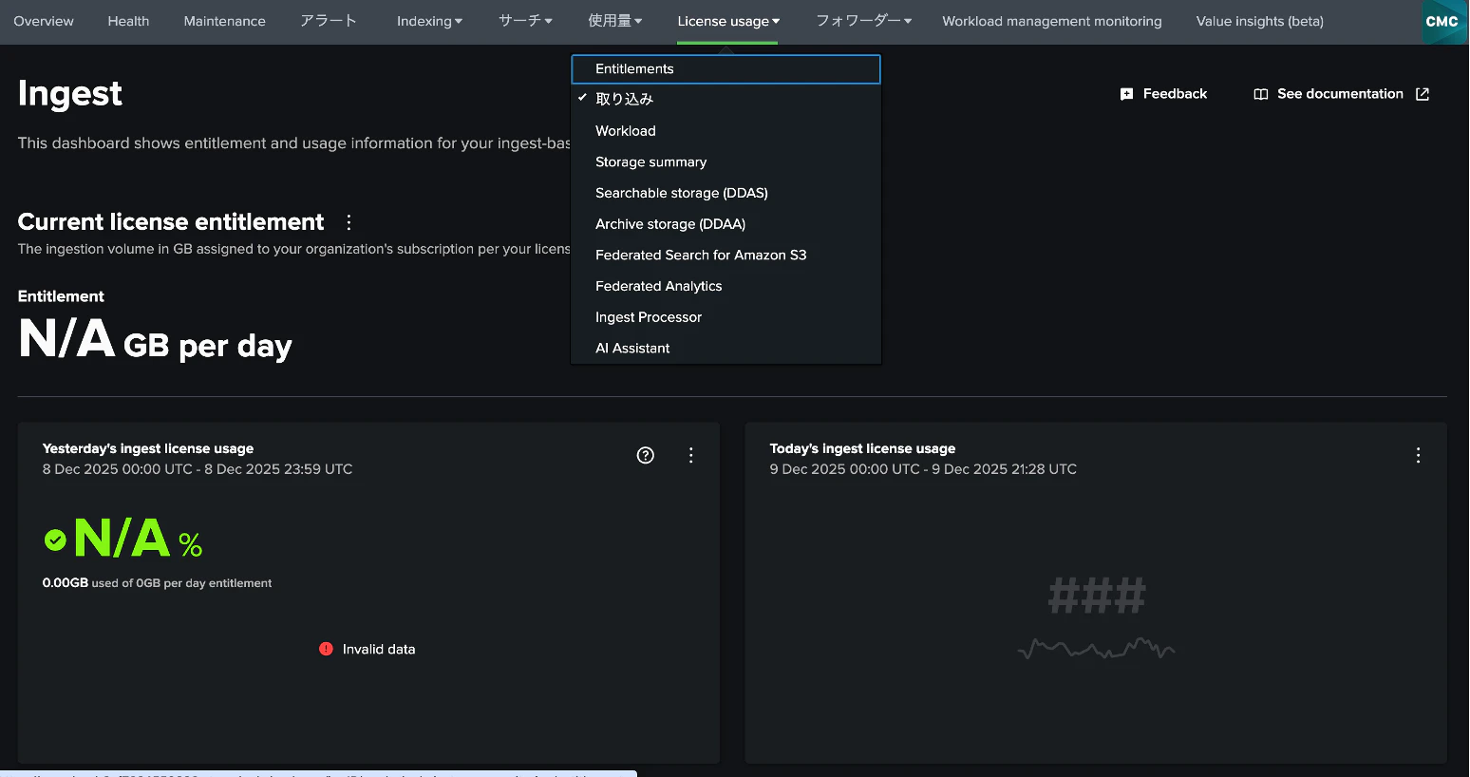Viewport: 1470px width, 777px height.
Task: Click the 0.00GB used of 0GB text
Action: tap(157, 583)
